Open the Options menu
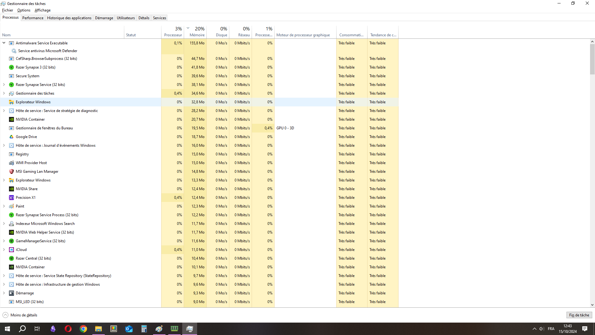This screenshot has width=595, height=335. click(x=24, y=10)
